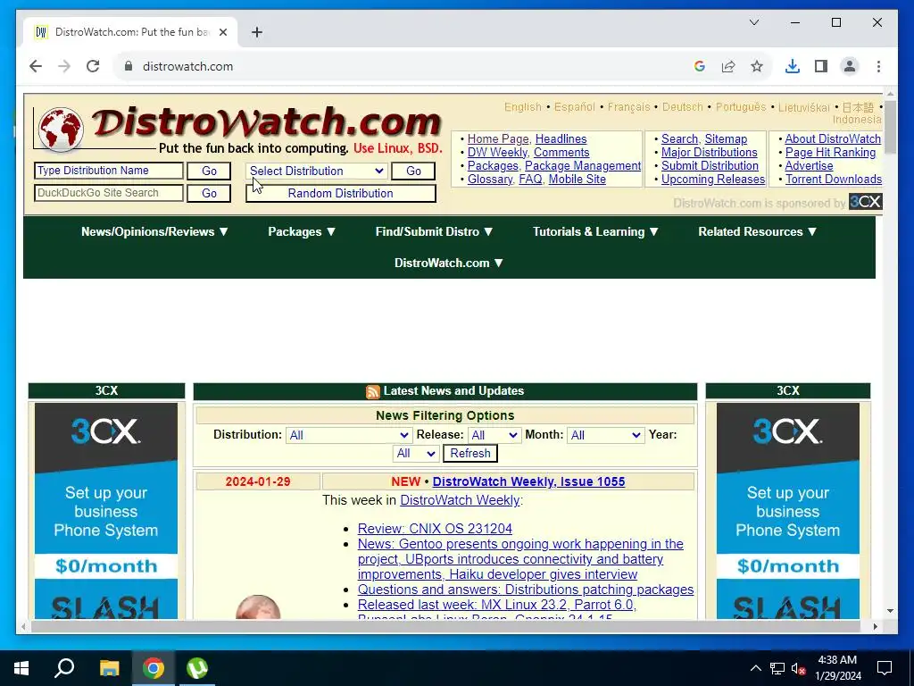Share this page icon
The width and height of the screenshot is (914, 686).
coord(728,66)
